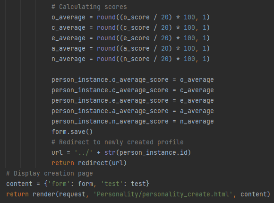Click person_instance.a_average_score attribute
274x203 pixels.
click(x=110, y=111)
